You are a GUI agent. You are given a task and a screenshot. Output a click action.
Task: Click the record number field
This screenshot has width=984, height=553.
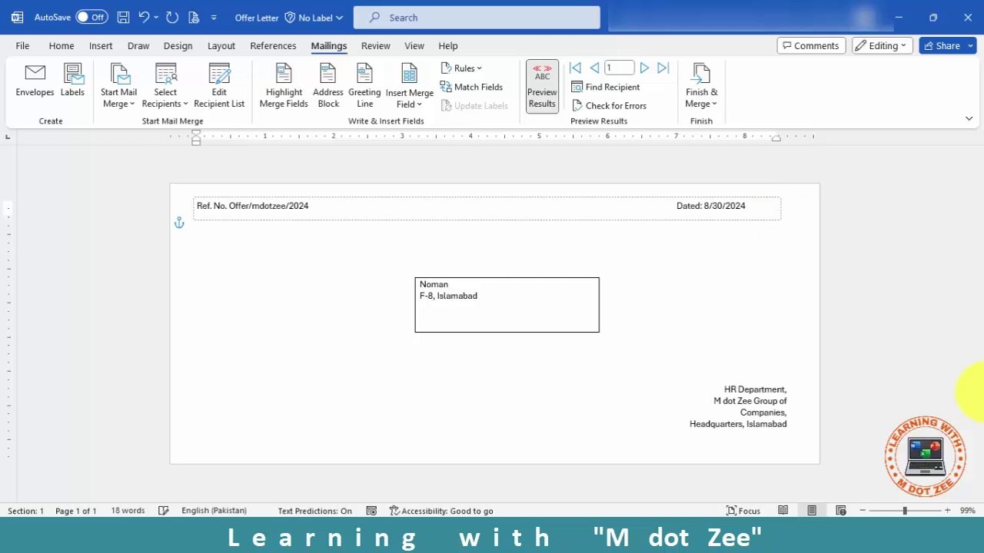pos(619,68)
